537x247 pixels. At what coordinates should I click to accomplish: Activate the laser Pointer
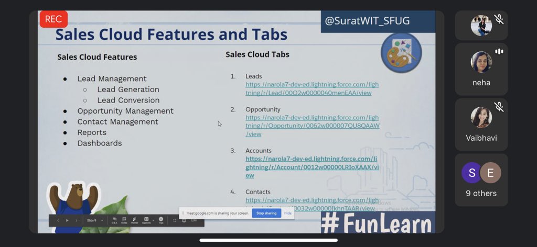pyautogui.click(x=134, y=221)
